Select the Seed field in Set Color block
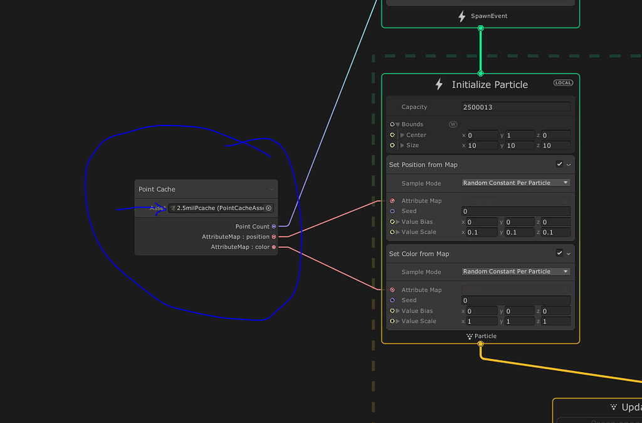 [515, 300]
